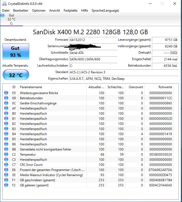Click status orb in the B3 row
Image resolution: width=182 pixels, height=202 pixels.
coord(6,129)
